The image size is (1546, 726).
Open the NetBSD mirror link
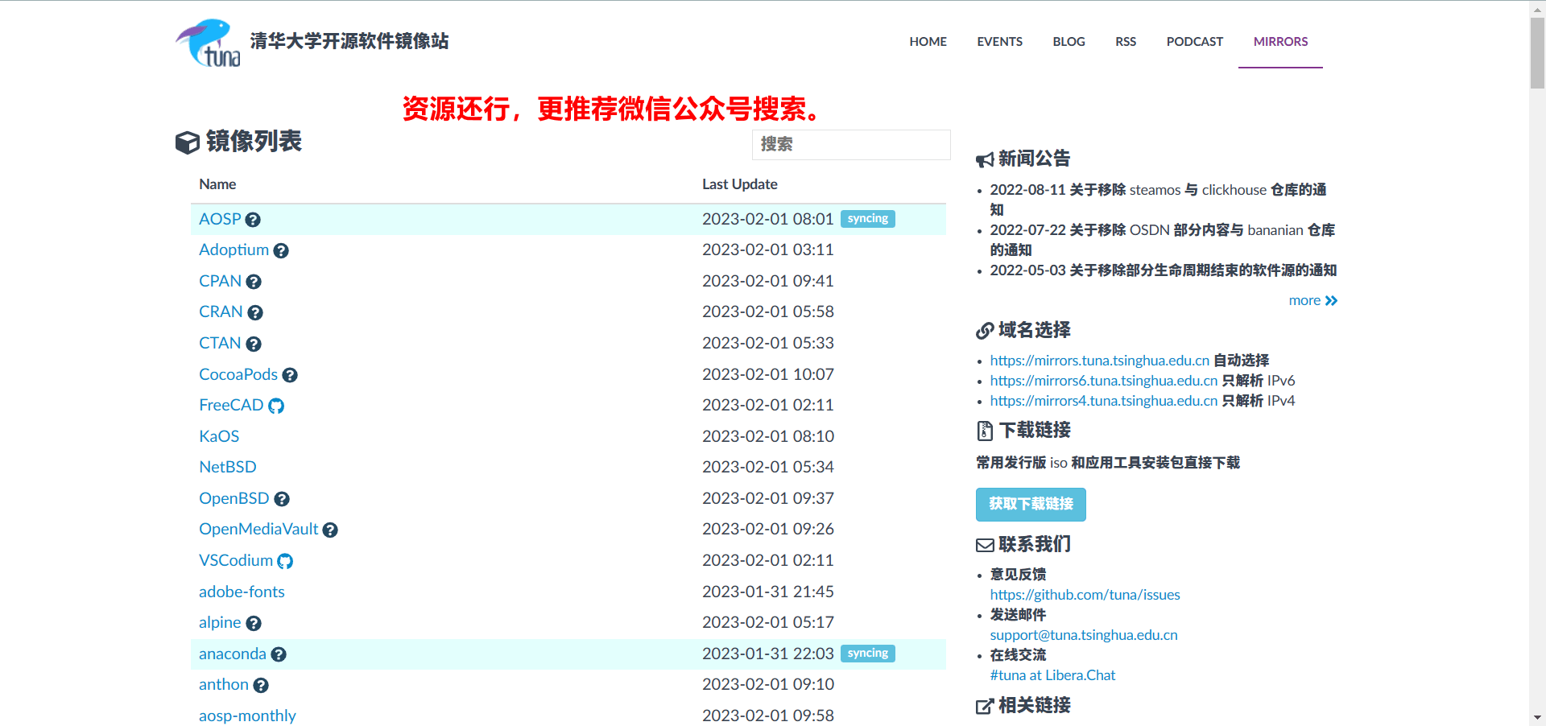tap(228, 467)
